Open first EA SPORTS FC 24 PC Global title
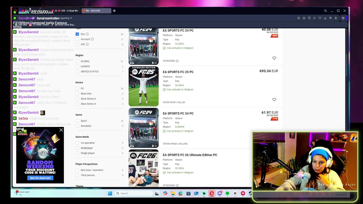The image size is (363, 204). pos(178,31)
